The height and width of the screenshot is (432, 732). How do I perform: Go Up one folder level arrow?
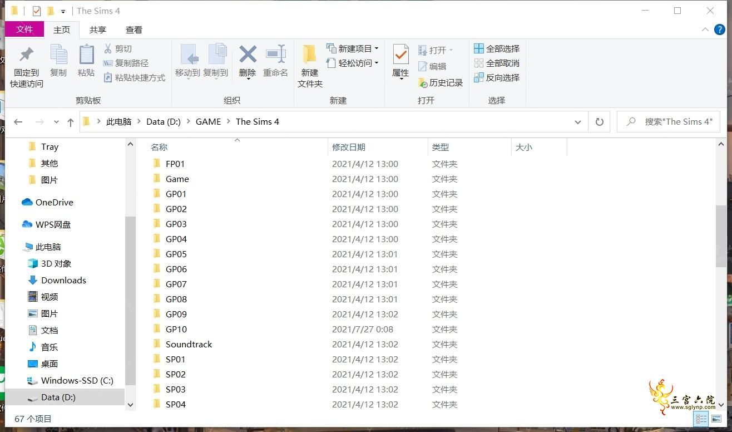point(70,122)
